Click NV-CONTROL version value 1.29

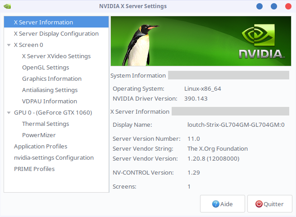tap(193, 173)
